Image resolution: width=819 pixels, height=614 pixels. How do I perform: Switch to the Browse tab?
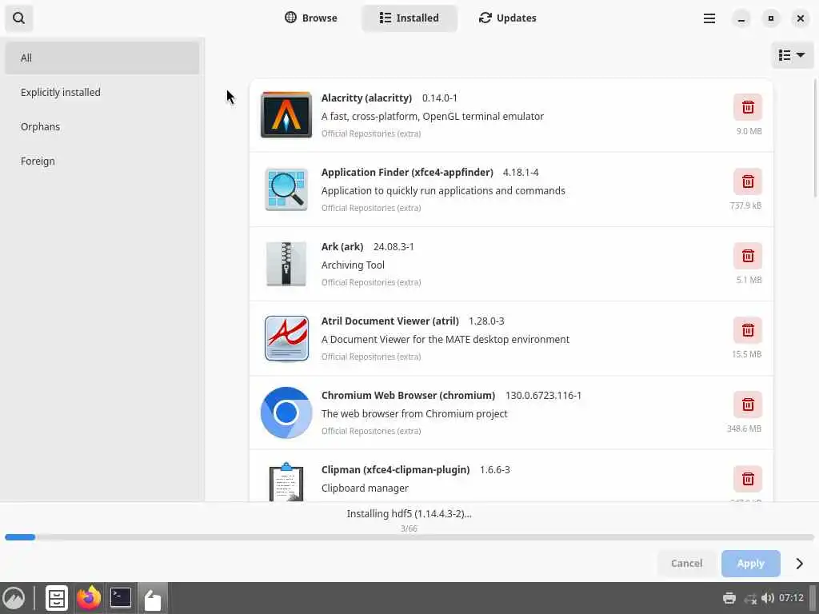click(311, 18)
